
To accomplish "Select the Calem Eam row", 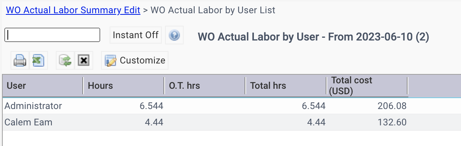I will 232,122.
